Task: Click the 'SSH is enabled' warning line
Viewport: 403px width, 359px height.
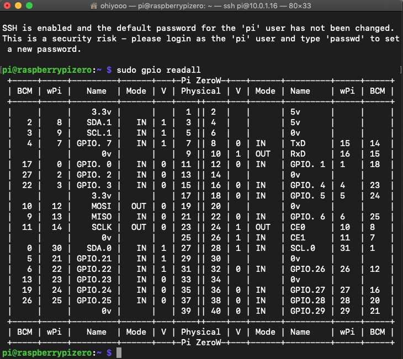Action: pyautogui.click(x=198, y=28)
